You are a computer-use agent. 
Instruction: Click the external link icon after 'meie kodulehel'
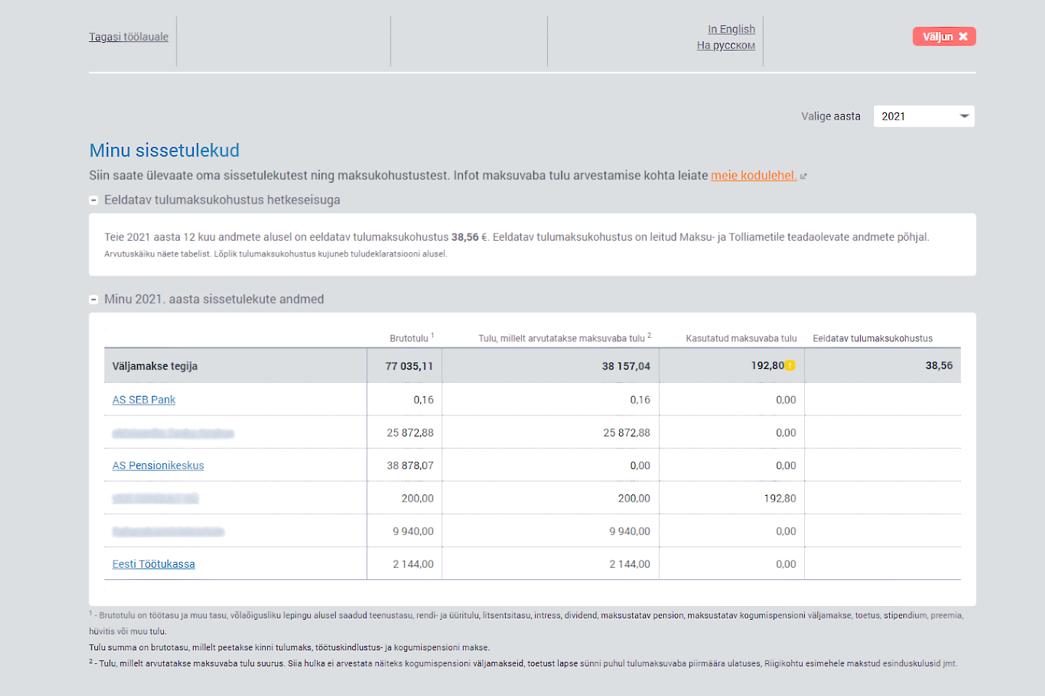[803, 176]
